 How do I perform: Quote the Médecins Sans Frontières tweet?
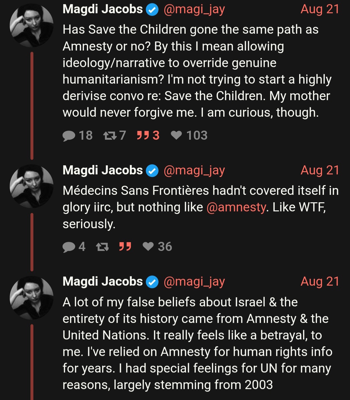click(125, 247)
